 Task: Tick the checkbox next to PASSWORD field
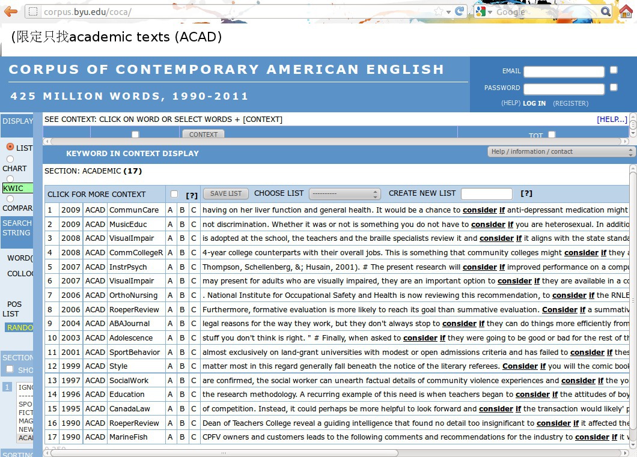[614, 87]
